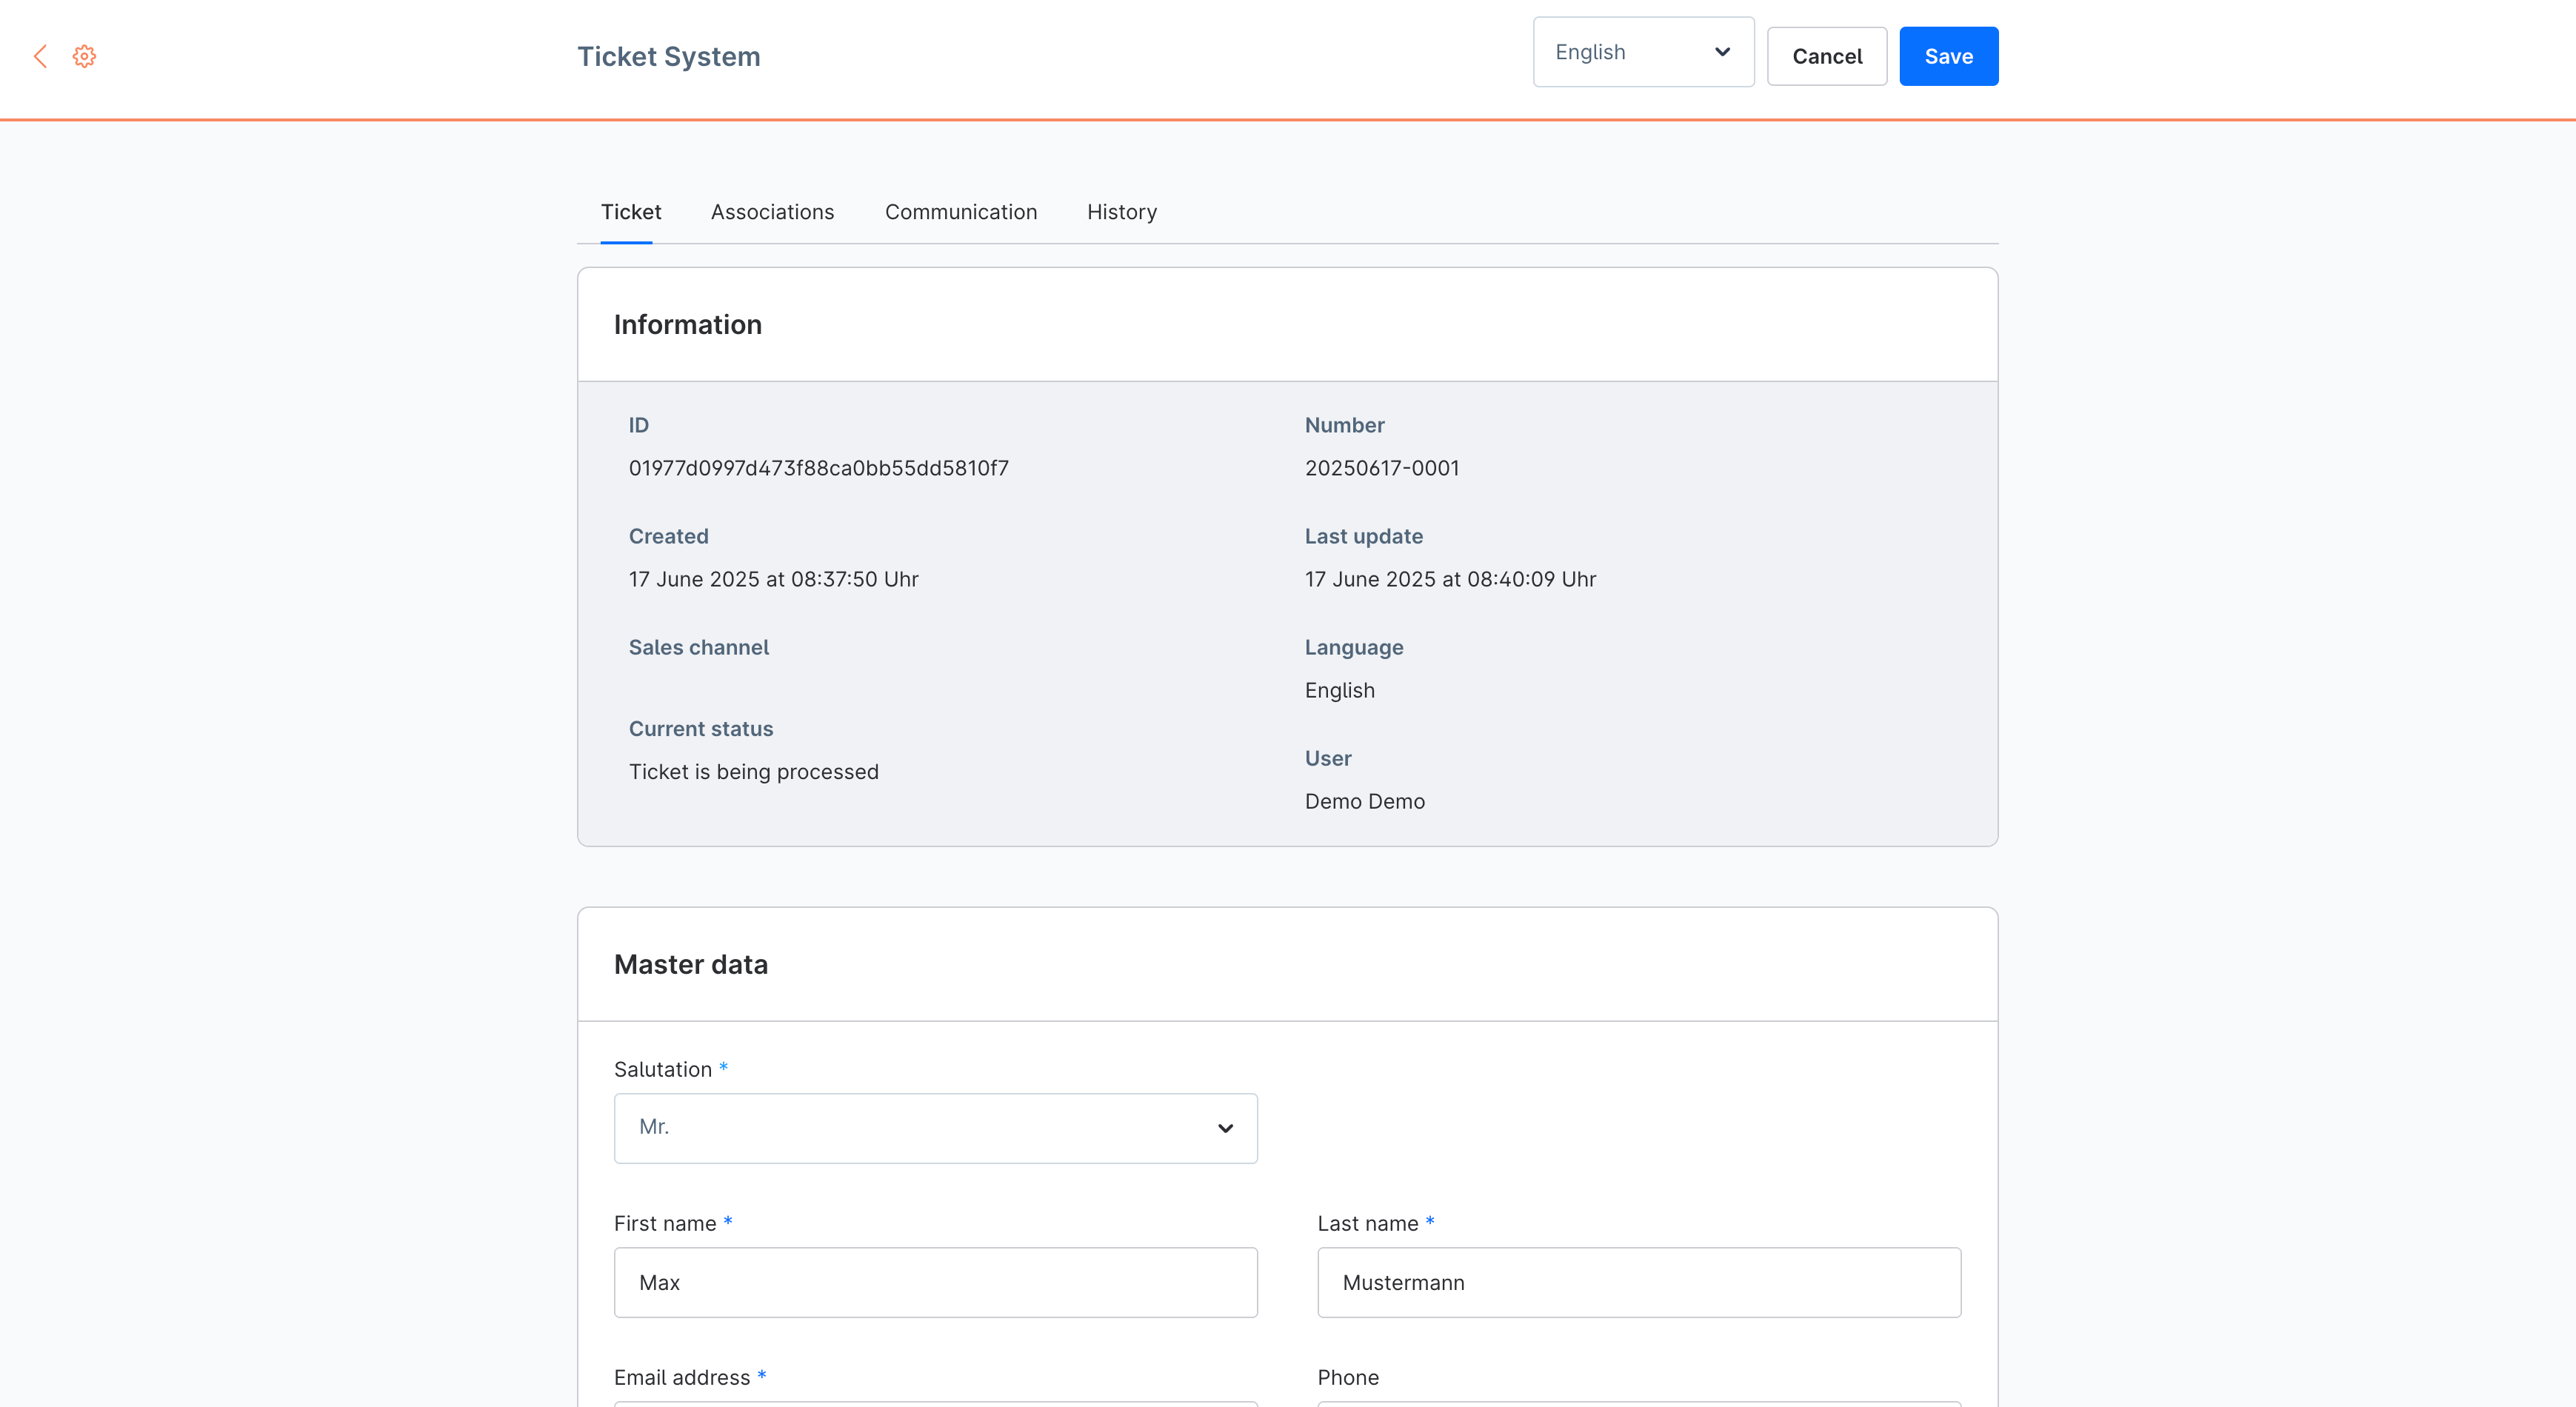Switch to the Associations tab
Viewport: 2576px width, 1407px height.
point(772,212)
